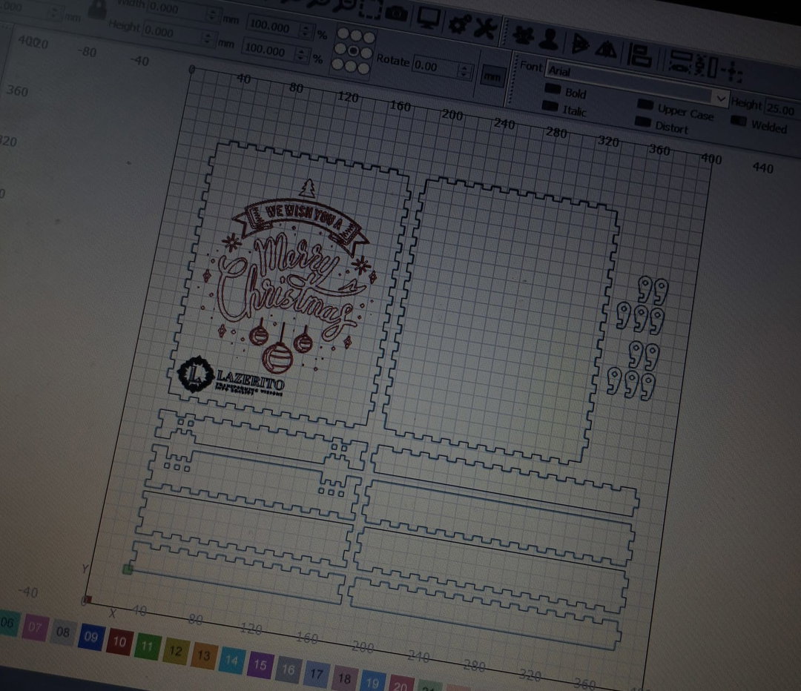The width and height of the screenshot is (801, 691).
Task: Click the Height value stepper arrows
Action: point(207,39)
